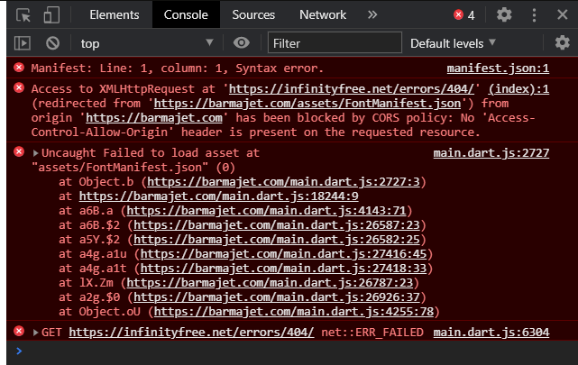Toggle the device toolbar icon
This screenshot has width=578, height=365.
(51, 15)
